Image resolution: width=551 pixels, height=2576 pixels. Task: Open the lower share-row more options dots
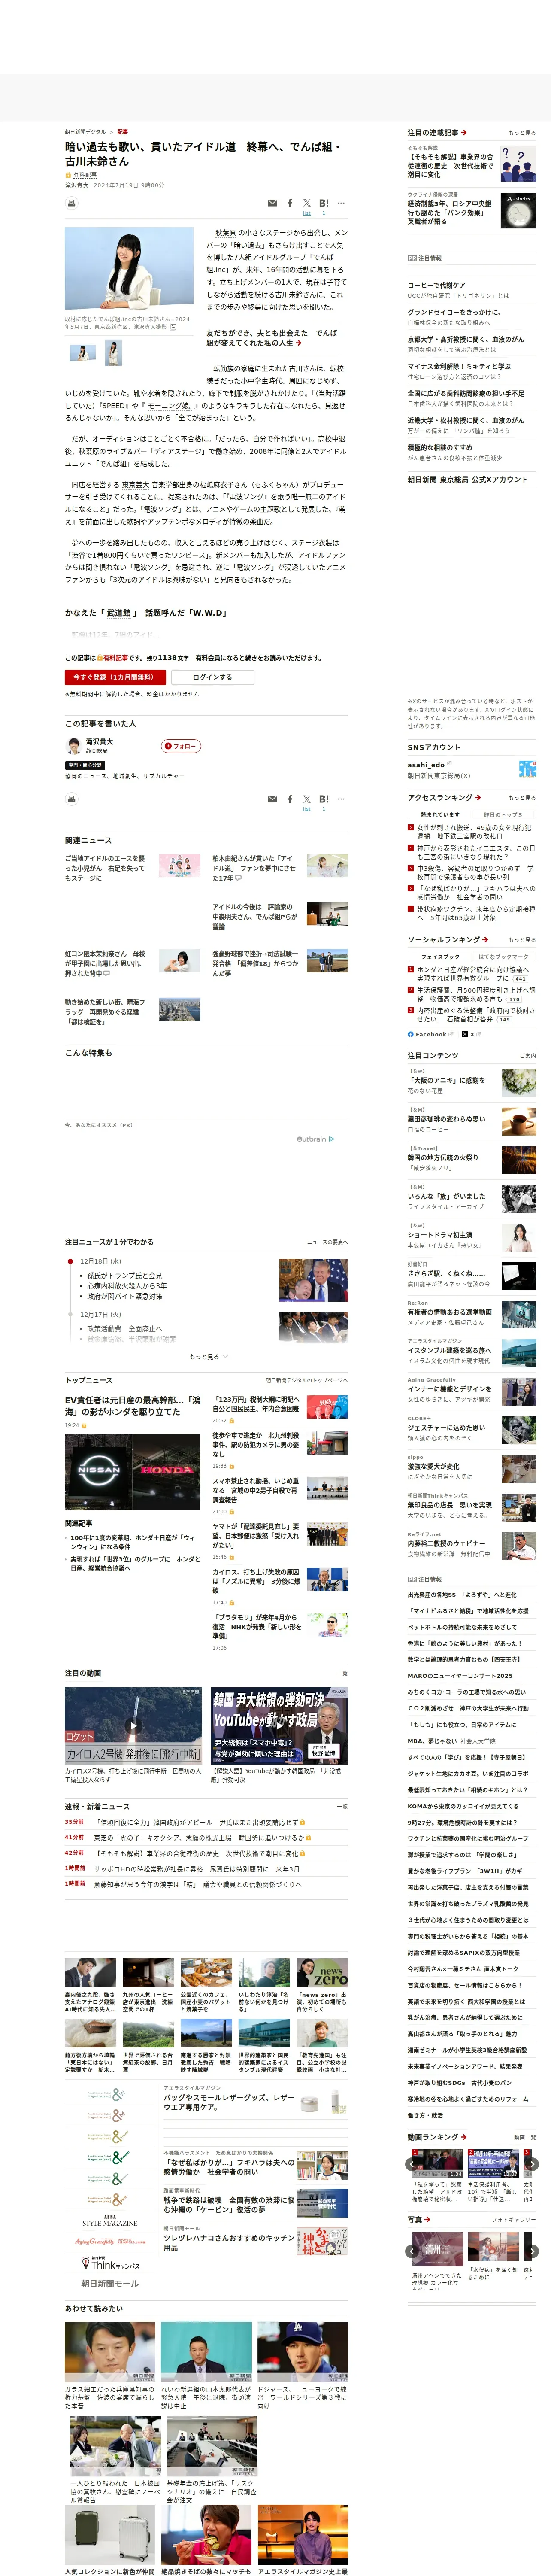341,799
